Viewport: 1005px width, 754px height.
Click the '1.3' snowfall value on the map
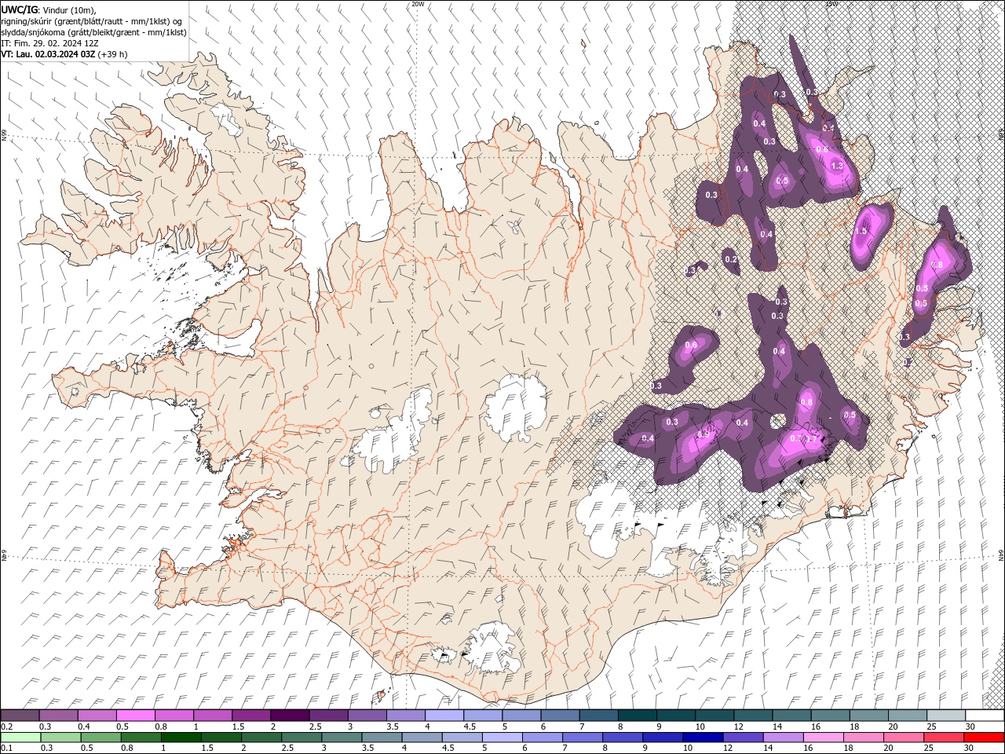837,166
